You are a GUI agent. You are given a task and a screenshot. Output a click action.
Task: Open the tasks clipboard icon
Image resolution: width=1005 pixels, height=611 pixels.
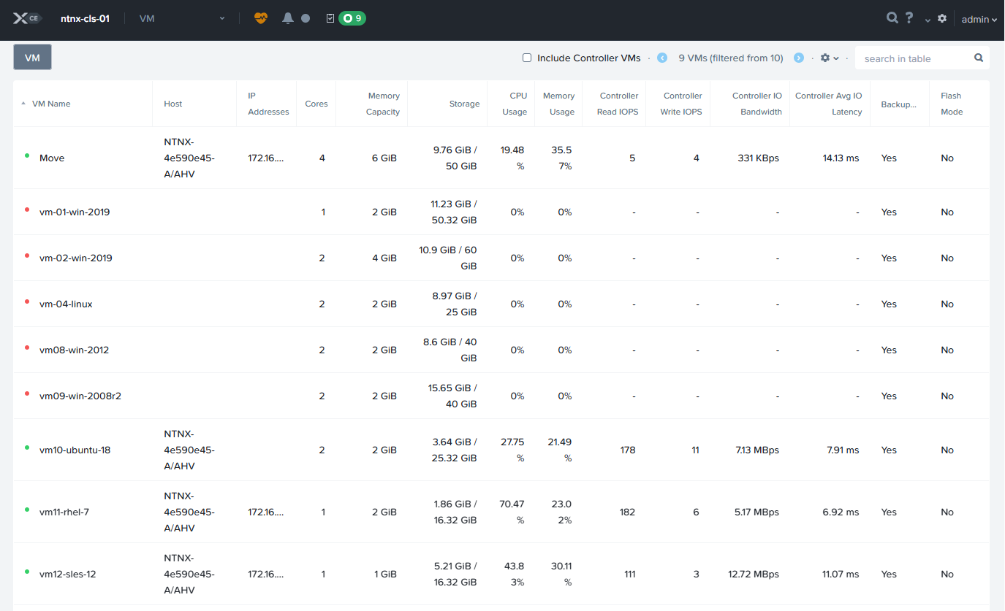point(330,18)
